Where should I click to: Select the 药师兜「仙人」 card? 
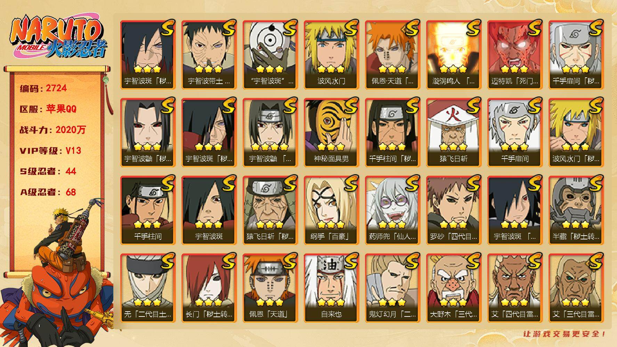click(392, 210)
